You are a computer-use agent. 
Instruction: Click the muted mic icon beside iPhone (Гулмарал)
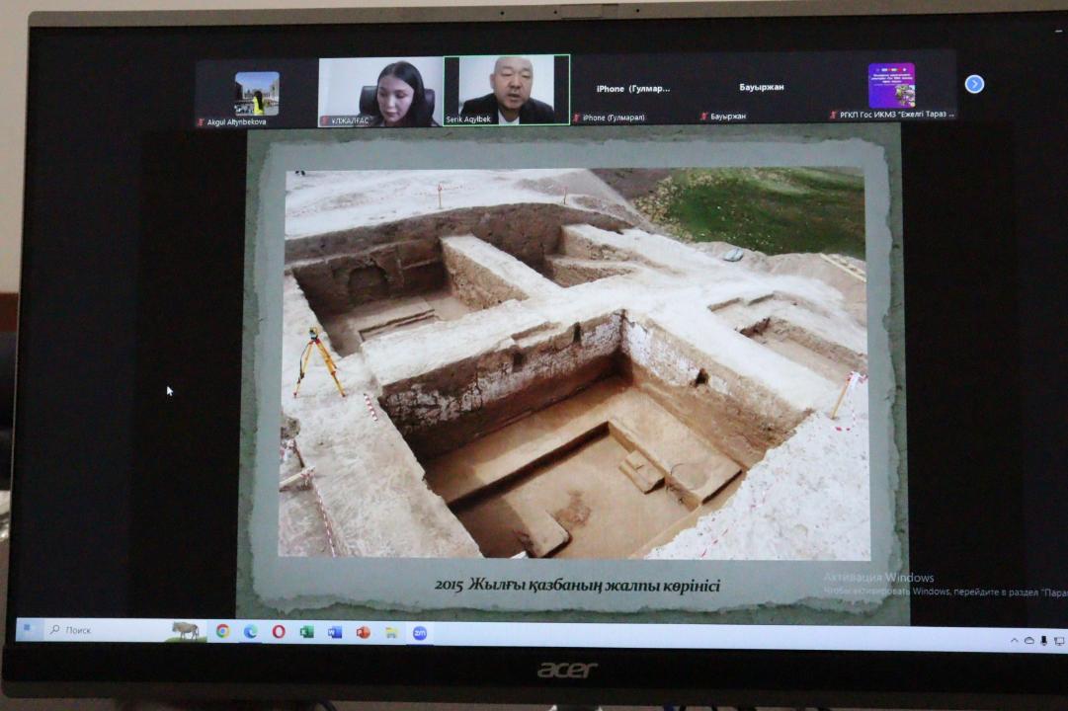pos(576,118)
